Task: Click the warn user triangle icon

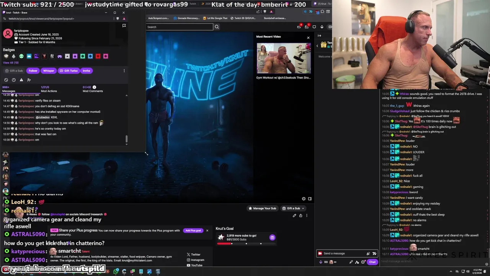Action: [x=21, y=80]
